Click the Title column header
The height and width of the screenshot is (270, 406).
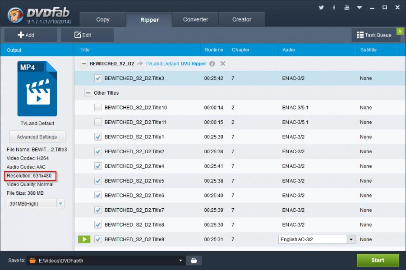(85, 50)
